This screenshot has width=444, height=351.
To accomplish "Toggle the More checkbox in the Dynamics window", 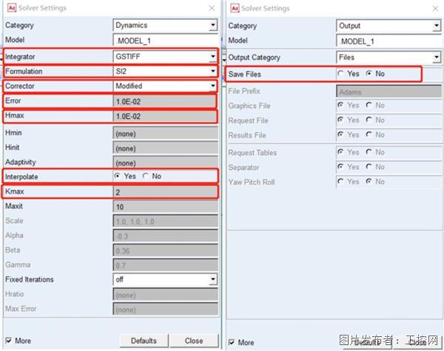I will click(x=9, y=340).
